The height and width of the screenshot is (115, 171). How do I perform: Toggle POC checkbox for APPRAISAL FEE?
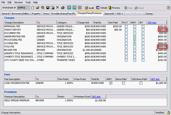click(x=126, y=27)
